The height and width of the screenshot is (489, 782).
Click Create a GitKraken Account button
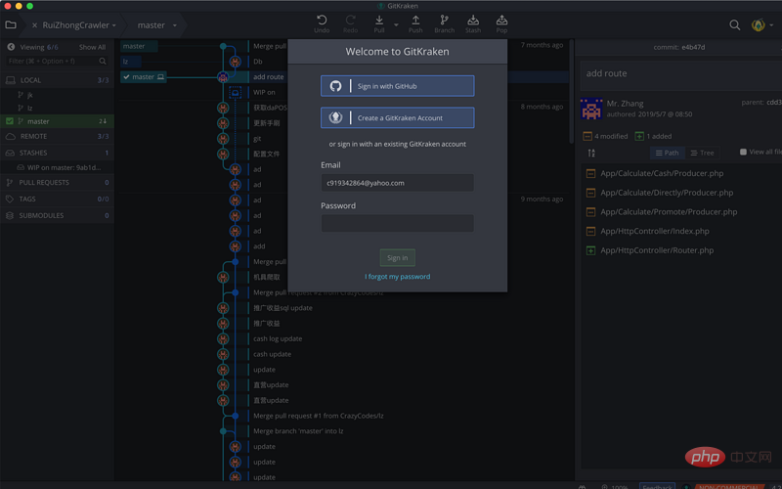(398, 117)
